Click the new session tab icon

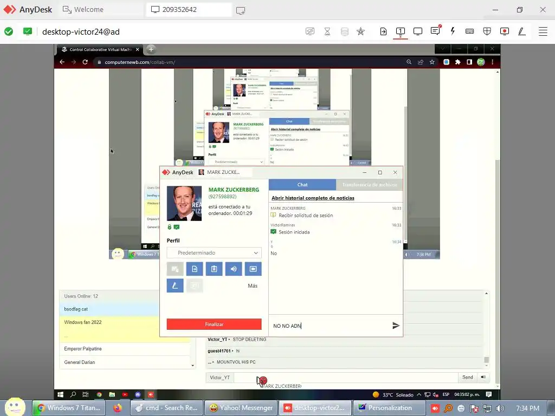pos(241,11)
